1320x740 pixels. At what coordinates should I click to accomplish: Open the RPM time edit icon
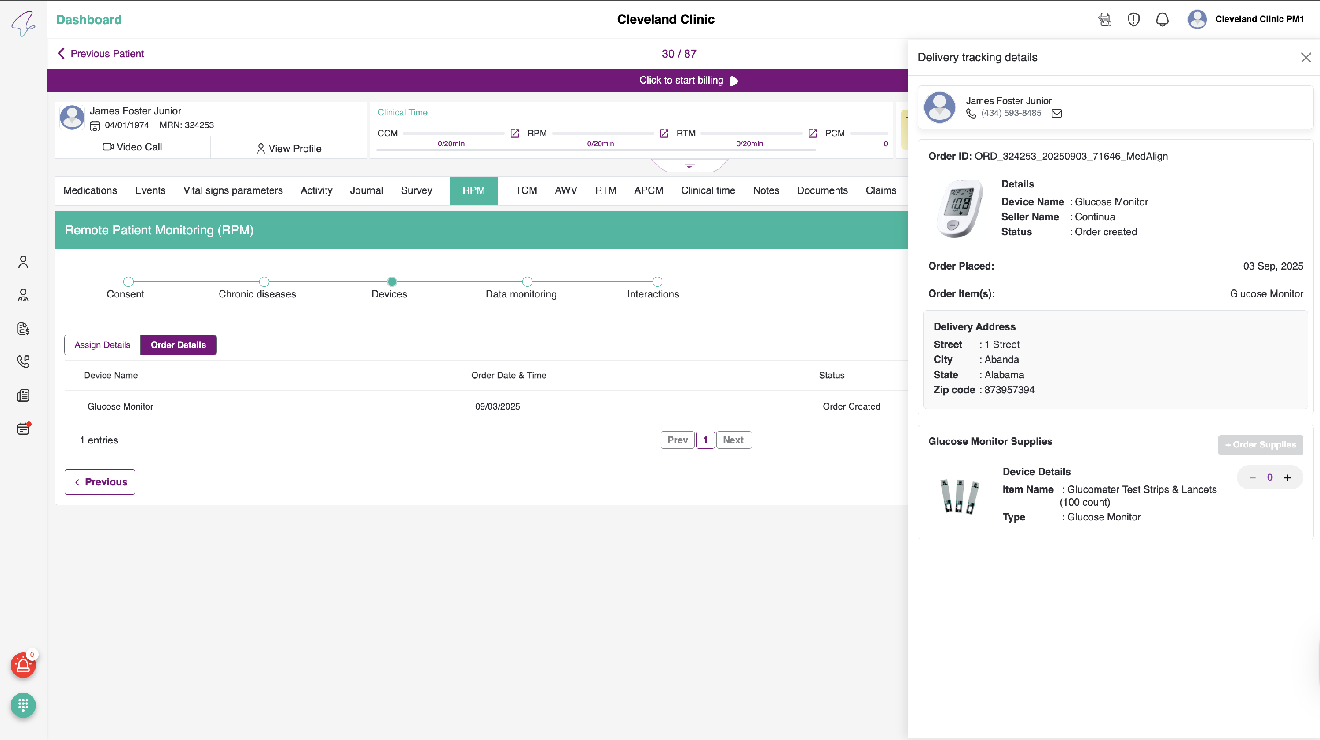pyautogui.click(x=664, y=133)
